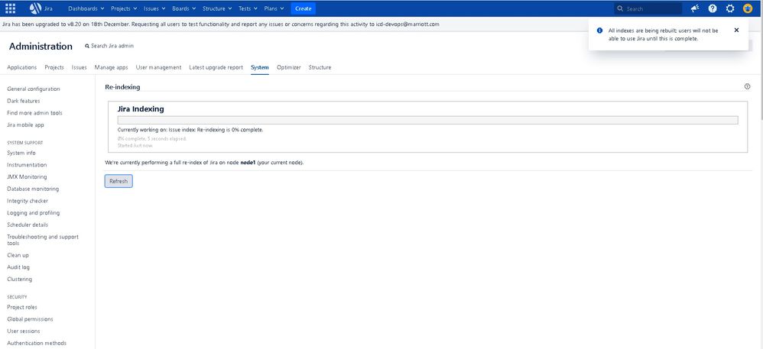Viewport: 763px width, 349px height.
Task: Switch to the User management tab
Action: pos(158,67)
